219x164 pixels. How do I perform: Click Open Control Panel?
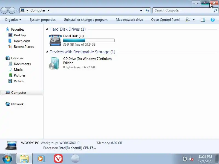pos(165,20)
